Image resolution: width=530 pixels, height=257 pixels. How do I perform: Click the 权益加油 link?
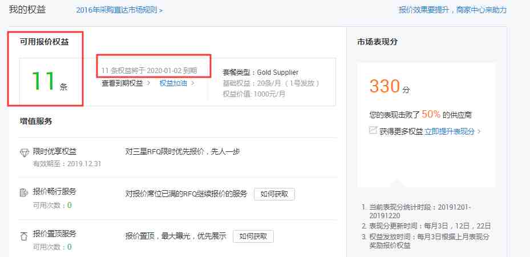(x=173, y=83)
